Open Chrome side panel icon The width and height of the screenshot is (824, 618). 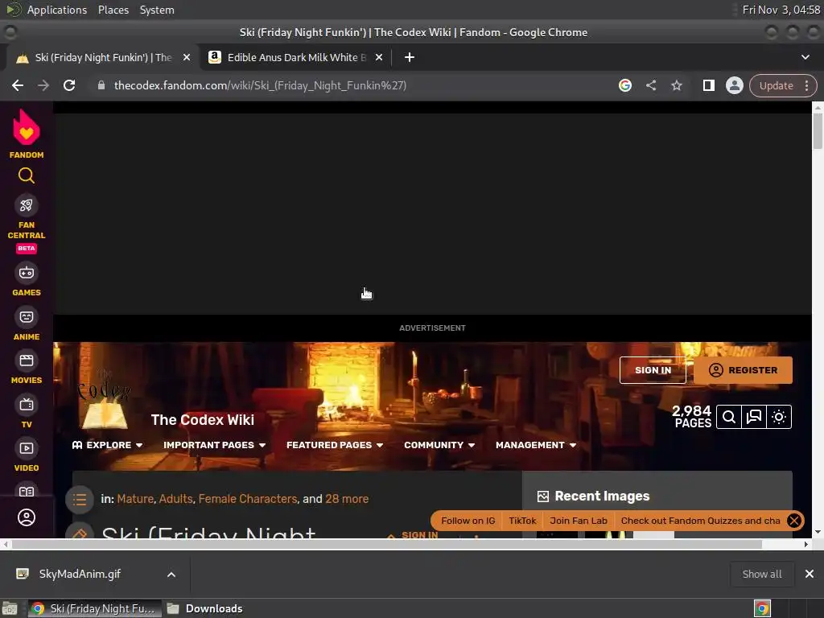pyautogui.click(x=709, y=85)
